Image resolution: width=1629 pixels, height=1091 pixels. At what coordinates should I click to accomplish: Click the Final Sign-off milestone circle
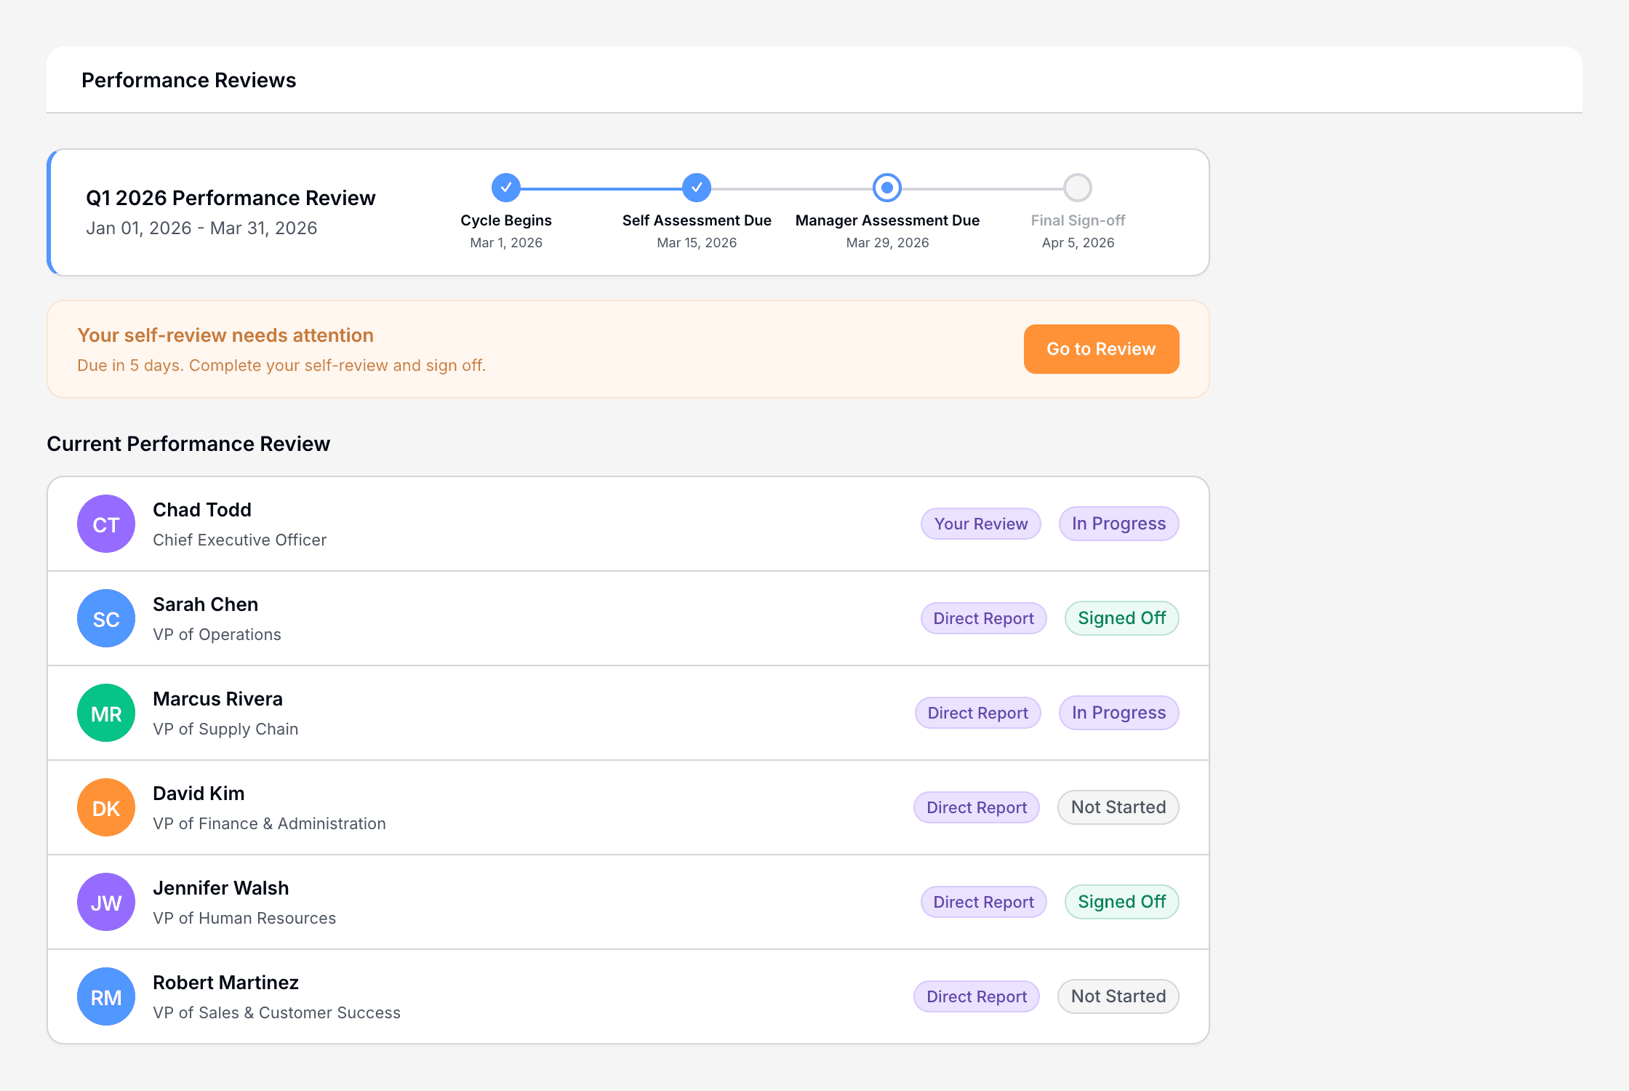click(x=1077, y=187)
